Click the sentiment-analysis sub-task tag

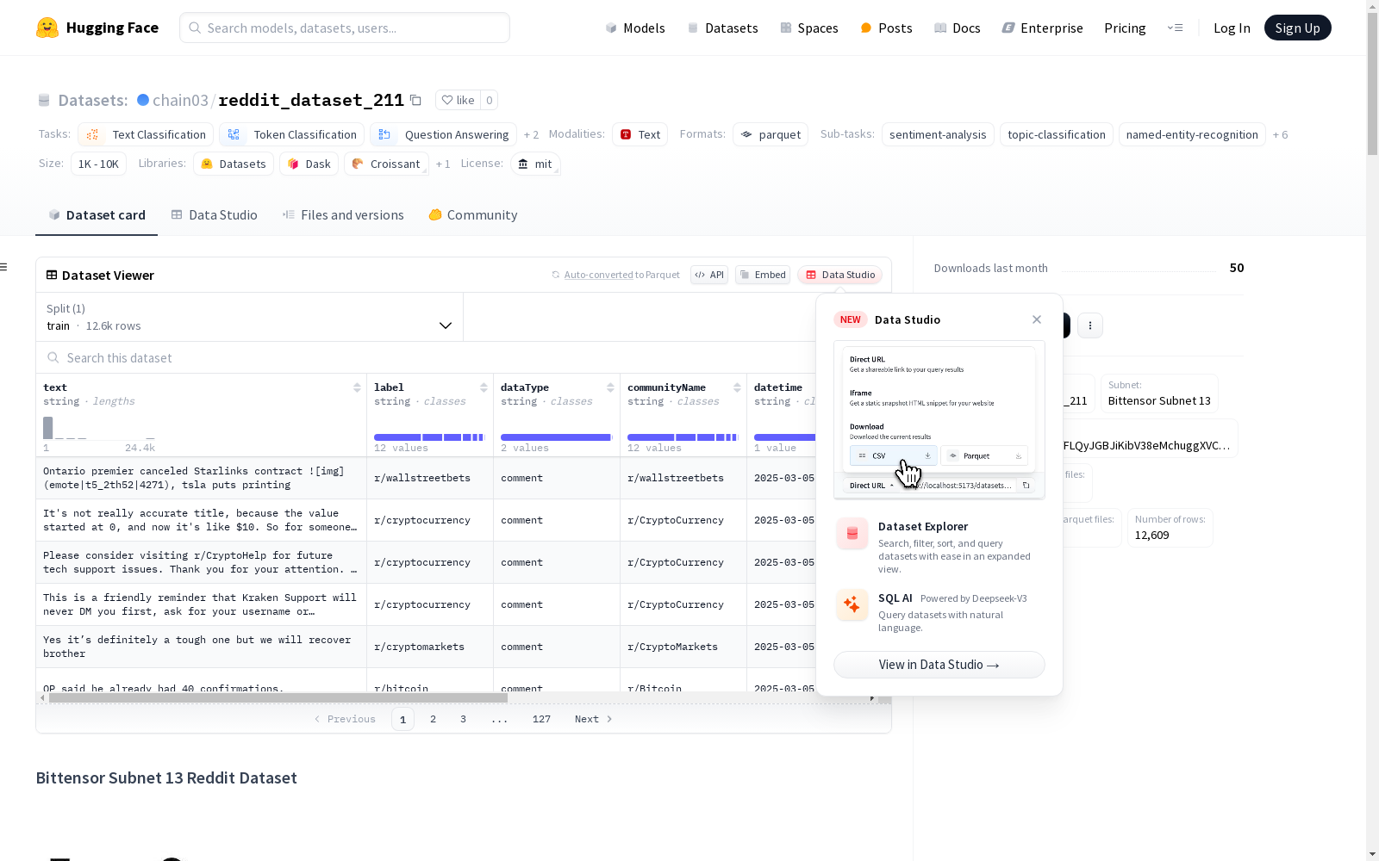938,134
